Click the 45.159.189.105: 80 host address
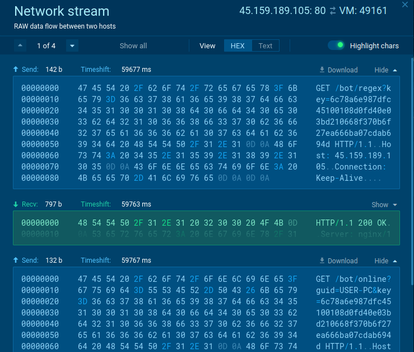Image resolution: width=414 pixels, height=352 pixels. coord(282,11)
